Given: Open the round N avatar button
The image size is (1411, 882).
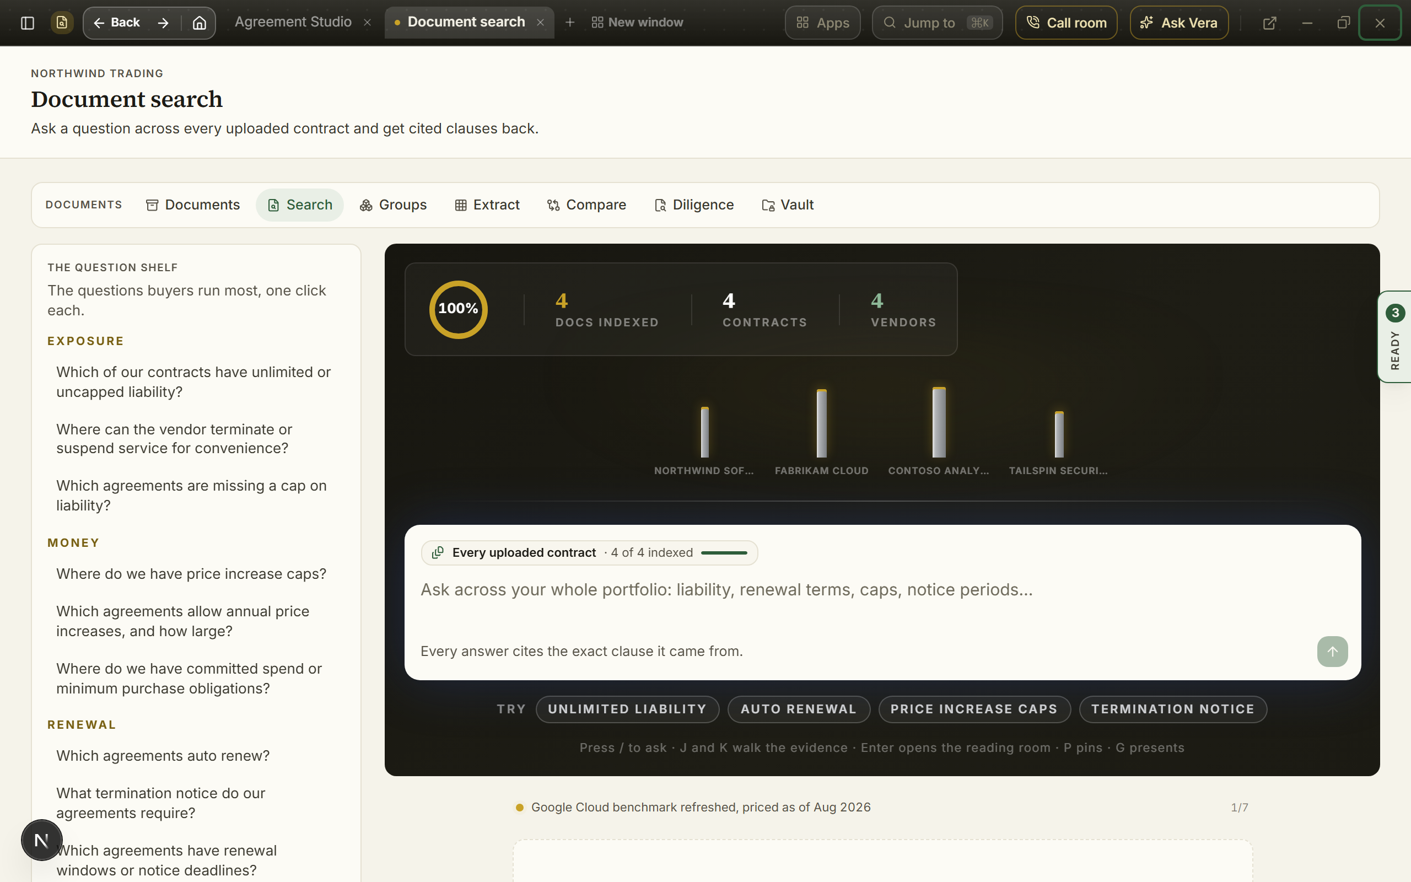Looking at the screenshot, I should [x=41, y=841].
